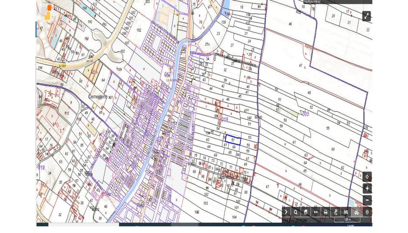Click the blue highlighted parcel 57
Image resolution: width=408 pixels, height=233 pixels.
tap(233, 139)
